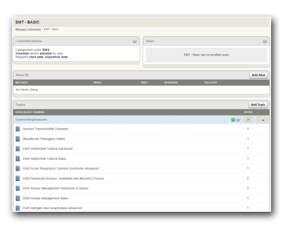Viewport: 283px width, 229px height.
Task: Click Bloodborne Pathogens Safety book icon
Action: (x=18, y=139)
